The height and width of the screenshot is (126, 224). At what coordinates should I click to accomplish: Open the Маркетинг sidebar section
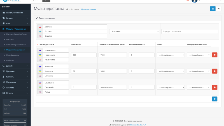click(x=15, y=82)
